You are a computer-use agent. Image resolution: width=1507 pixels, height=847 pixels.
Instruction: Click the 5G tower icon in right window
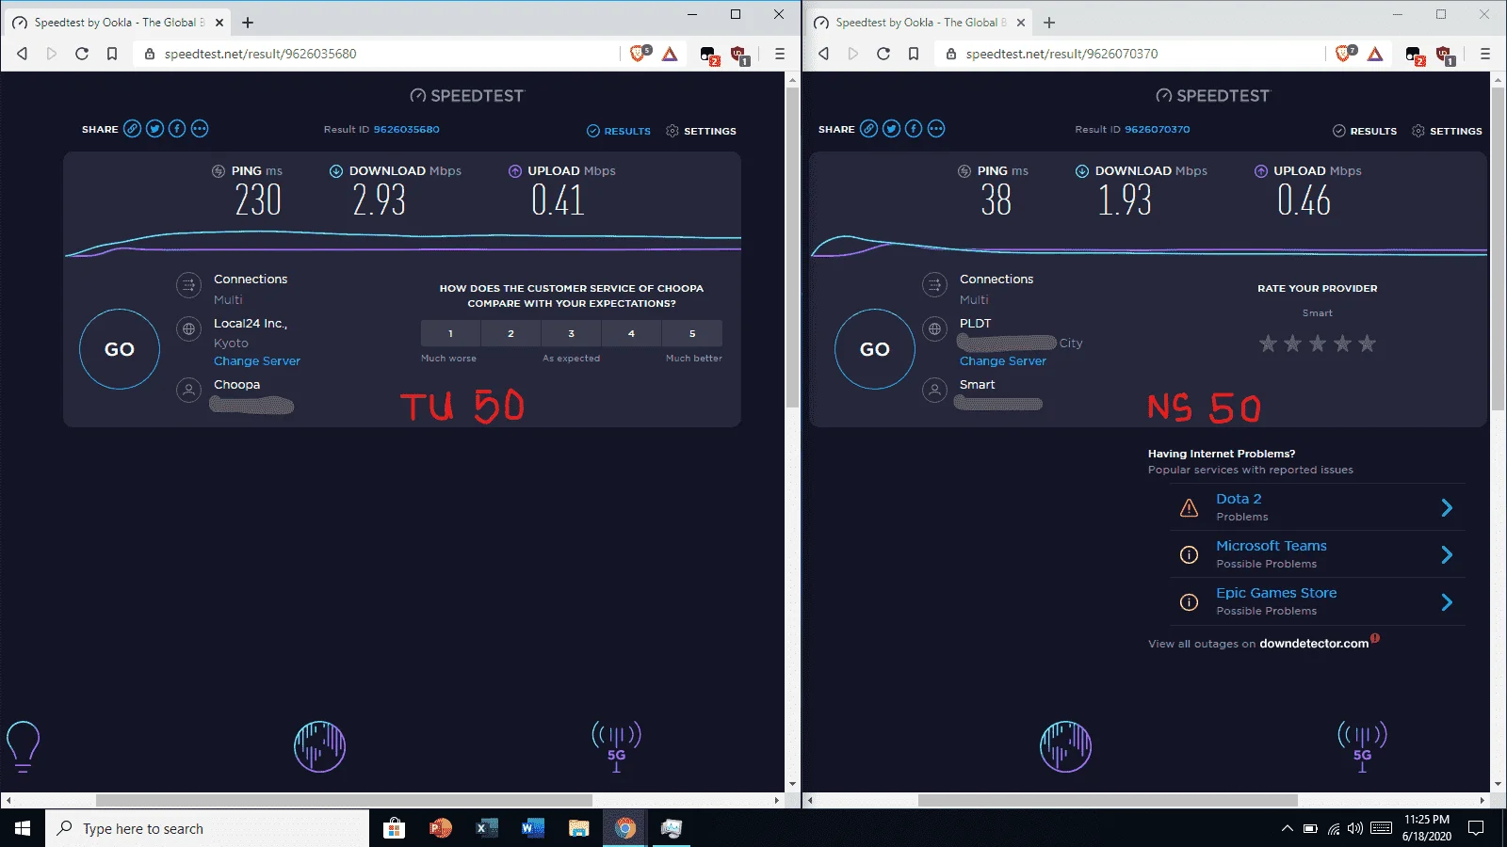1363,746
